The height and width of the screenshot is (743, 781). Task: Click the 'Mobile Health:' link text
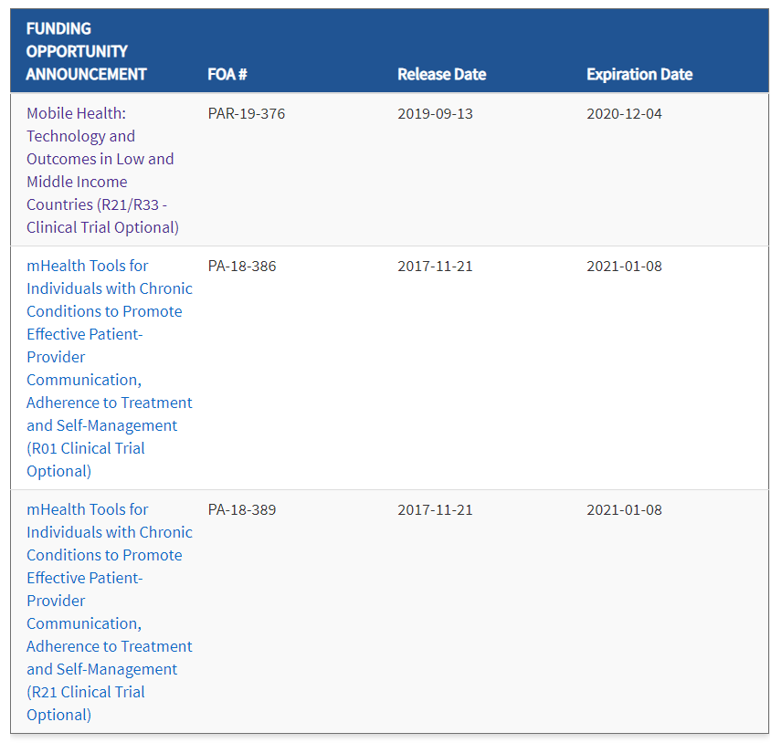(76, 113)
